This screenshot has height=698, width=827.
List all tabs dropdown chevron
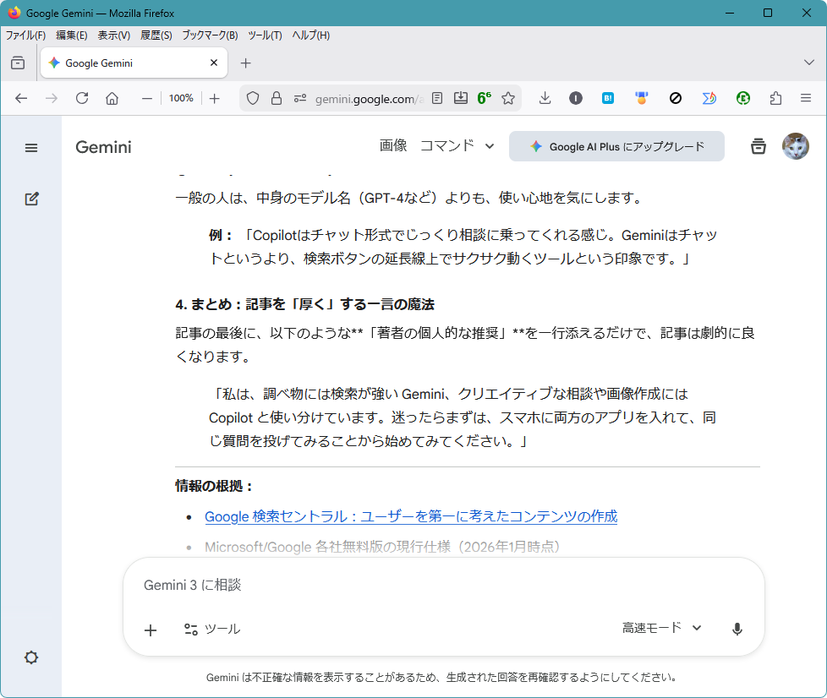coord(808,63)
